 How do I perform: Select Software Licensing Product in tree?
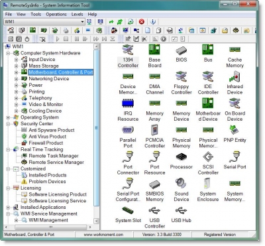pyautogui.click(x=58, y=194)
